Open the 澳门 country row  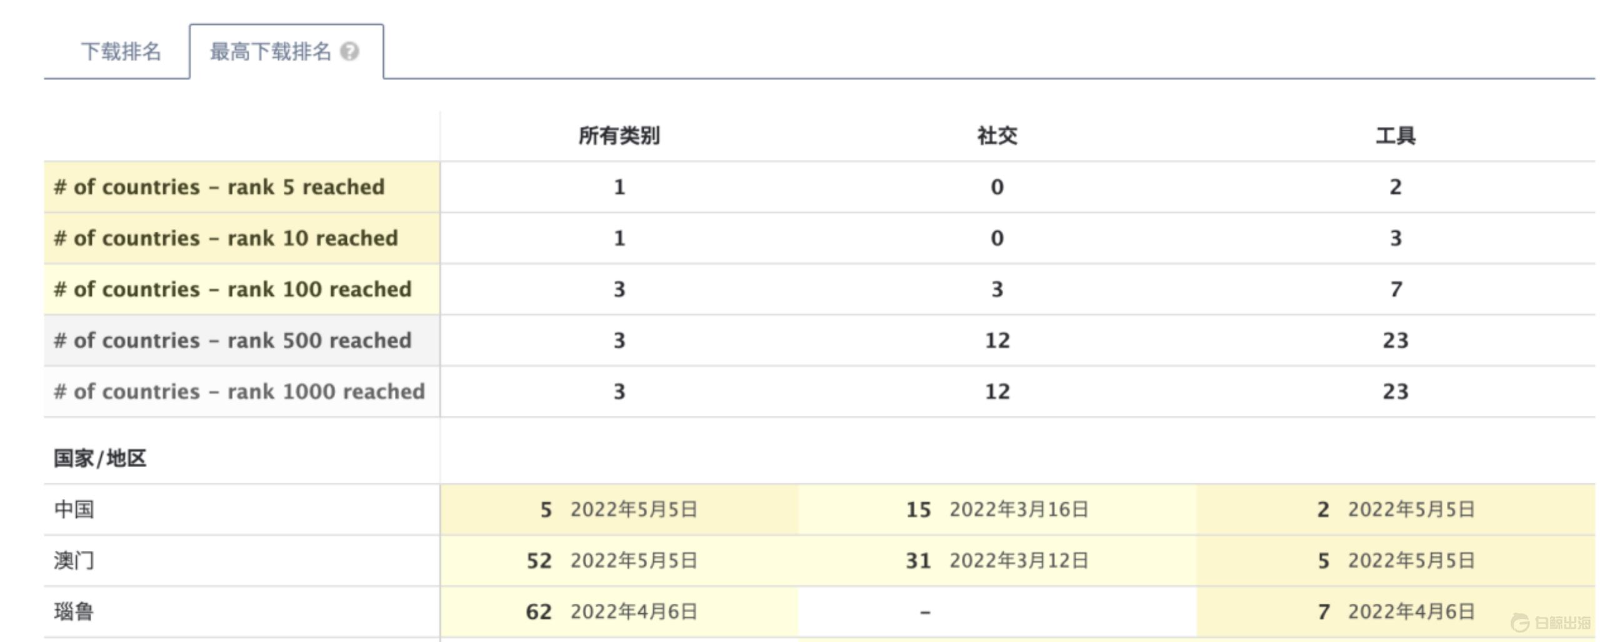(74, 561)
